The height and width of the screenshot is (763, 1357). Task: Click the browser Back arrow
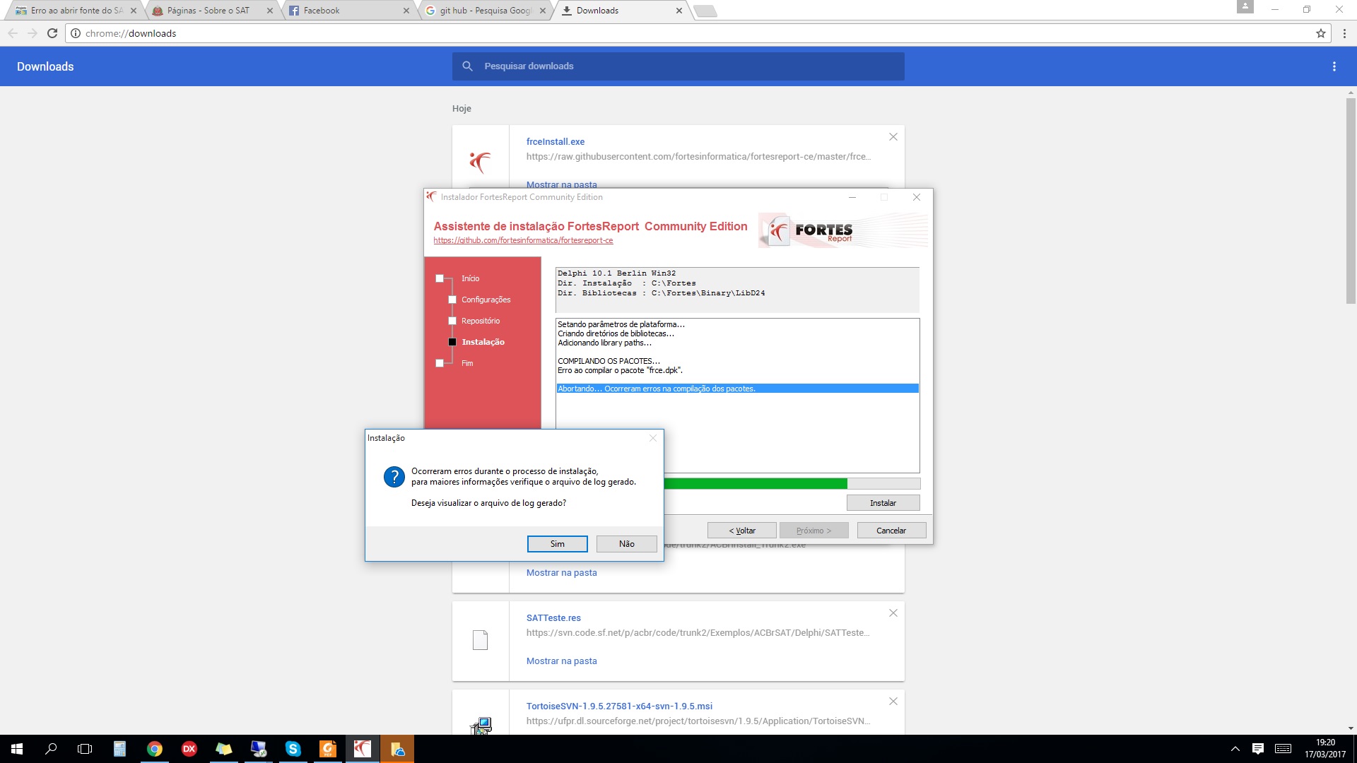point(13,33)
